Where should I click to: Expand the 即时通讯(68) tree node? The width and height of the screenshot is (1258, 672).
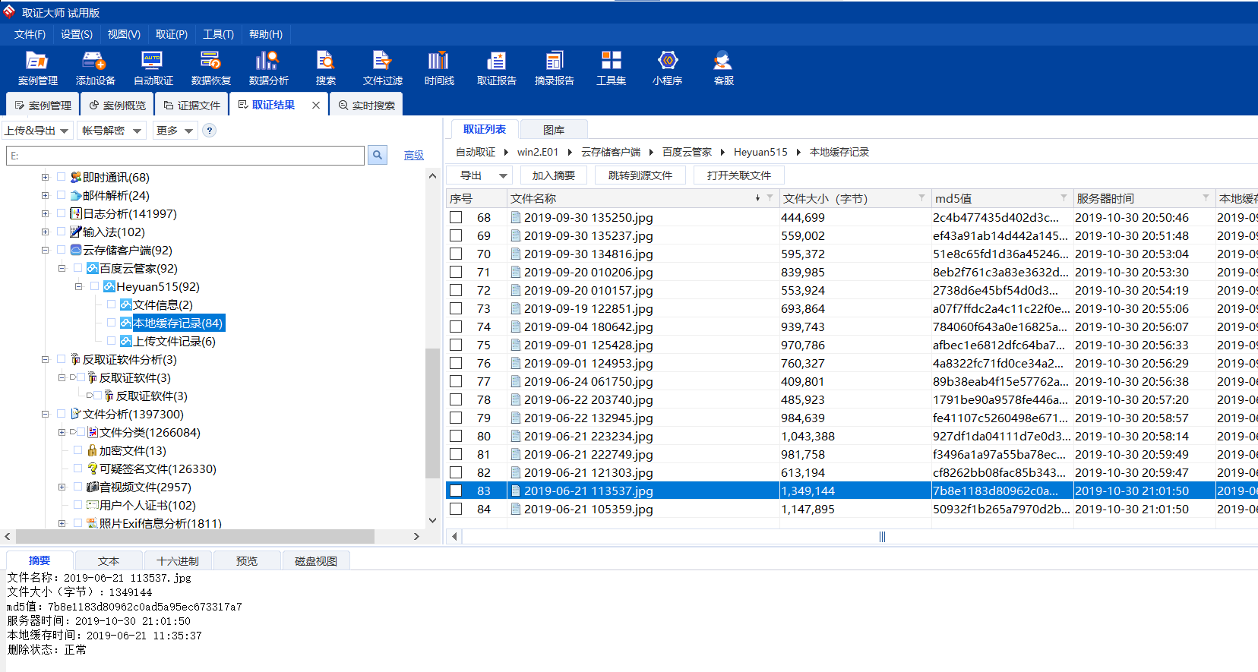point(45,177)
